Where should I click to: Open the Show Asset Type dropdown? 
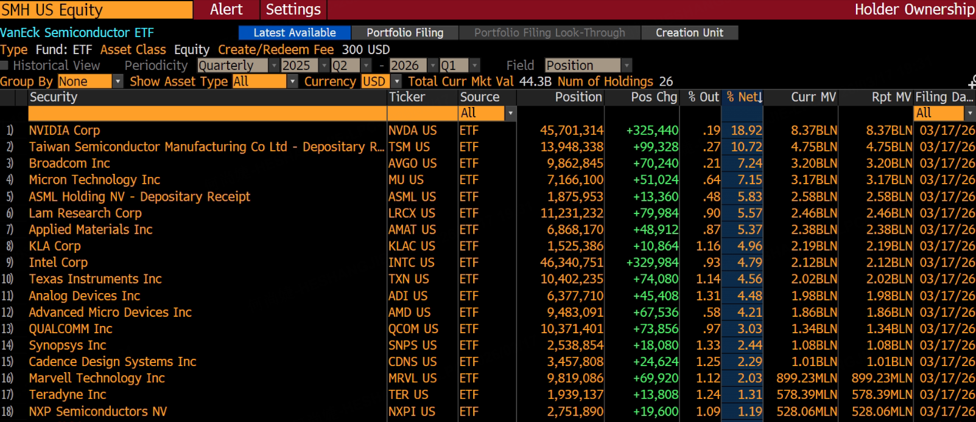[x=292, y=81]
